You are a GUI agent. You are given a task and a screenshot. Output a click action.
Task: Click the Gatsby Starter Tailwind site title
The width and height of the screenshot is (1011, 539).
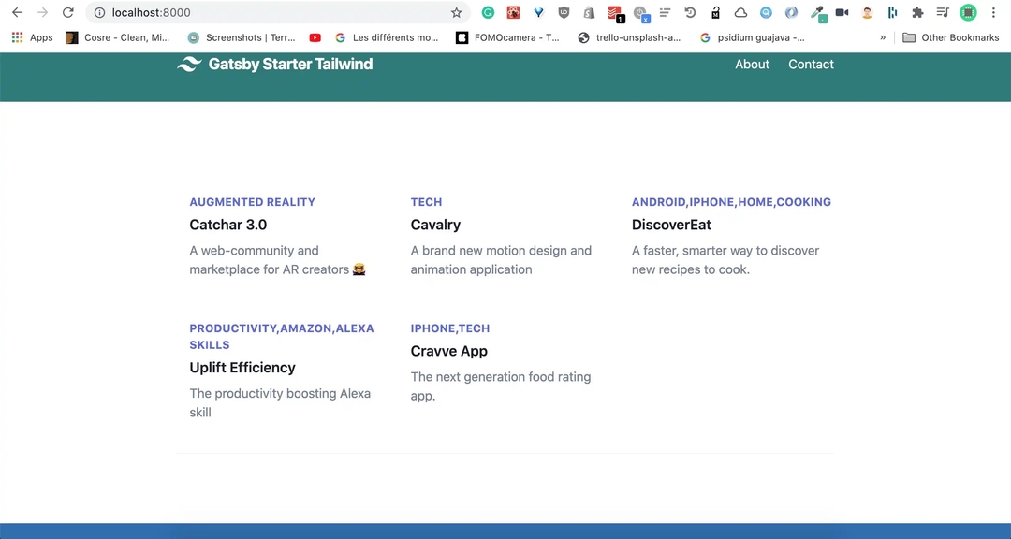tap(290, 64)
